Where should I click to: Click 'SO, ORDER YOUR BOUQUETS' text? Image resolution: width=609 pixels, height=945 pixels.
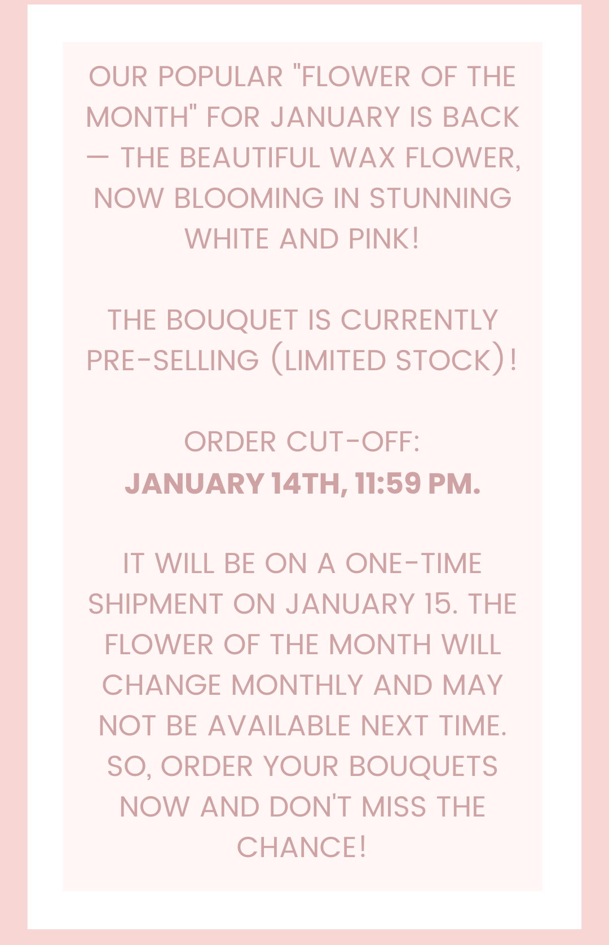(302, 766)
